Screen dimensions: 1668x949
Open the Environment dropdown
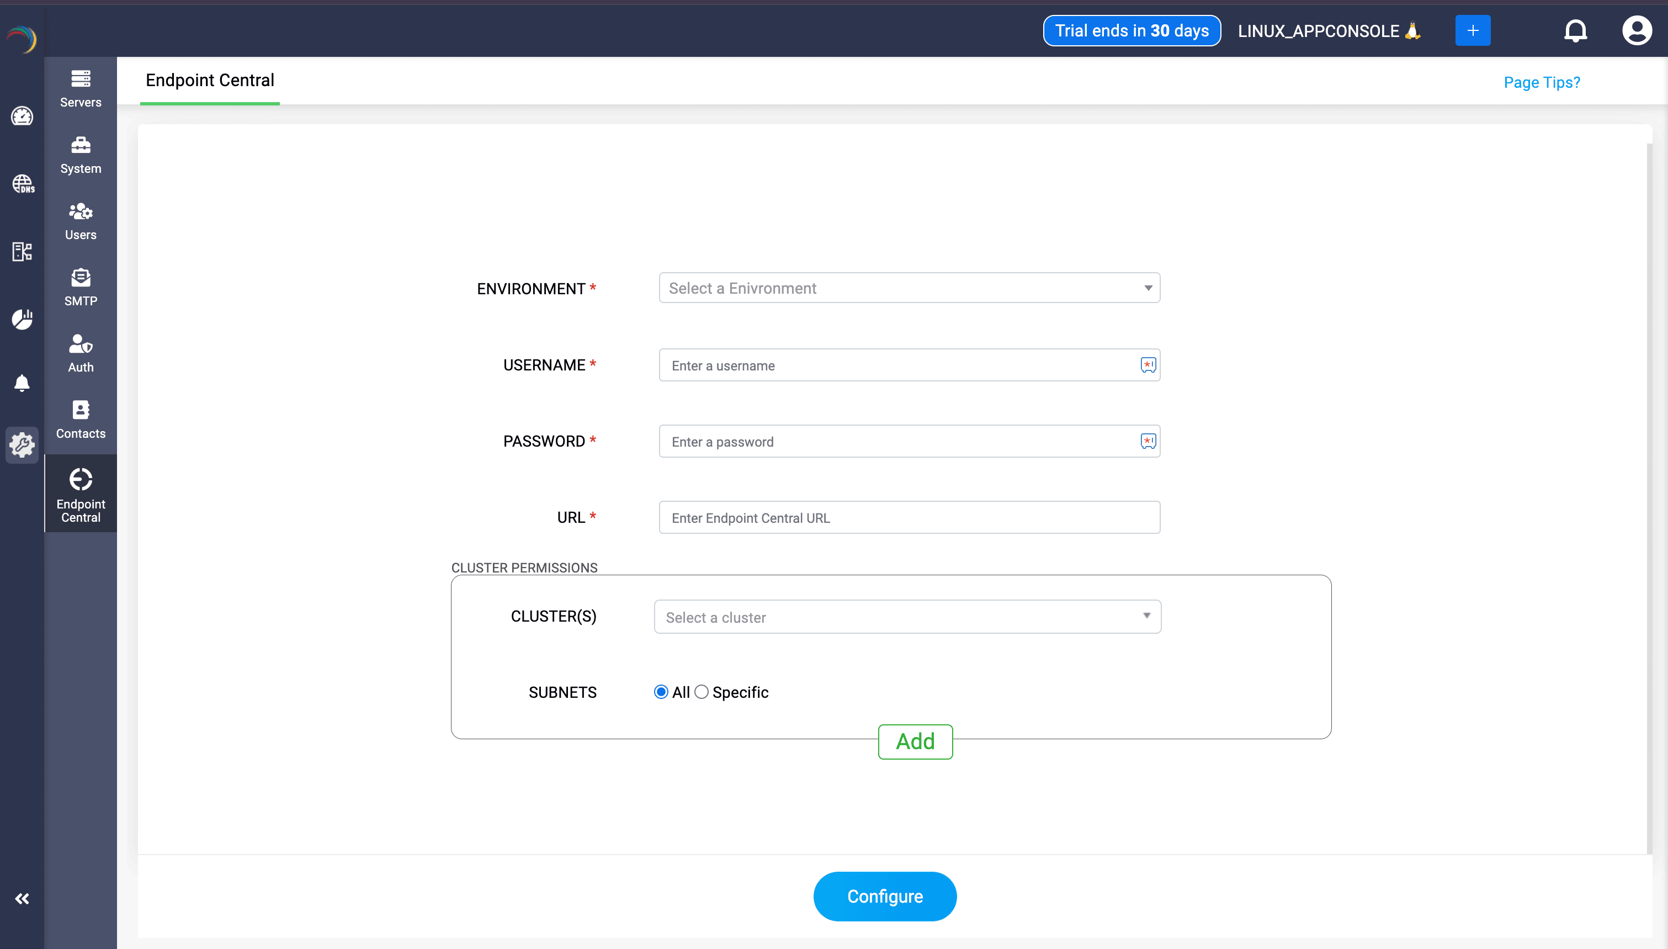909,288
